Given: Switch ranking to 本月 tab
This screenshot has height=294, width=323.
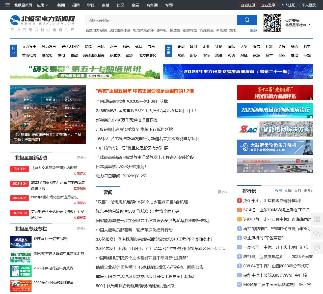Looking at the screenshot, I should [x=298, y=191].
